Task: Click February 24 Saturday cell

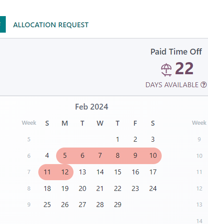Action: point(153,189)
